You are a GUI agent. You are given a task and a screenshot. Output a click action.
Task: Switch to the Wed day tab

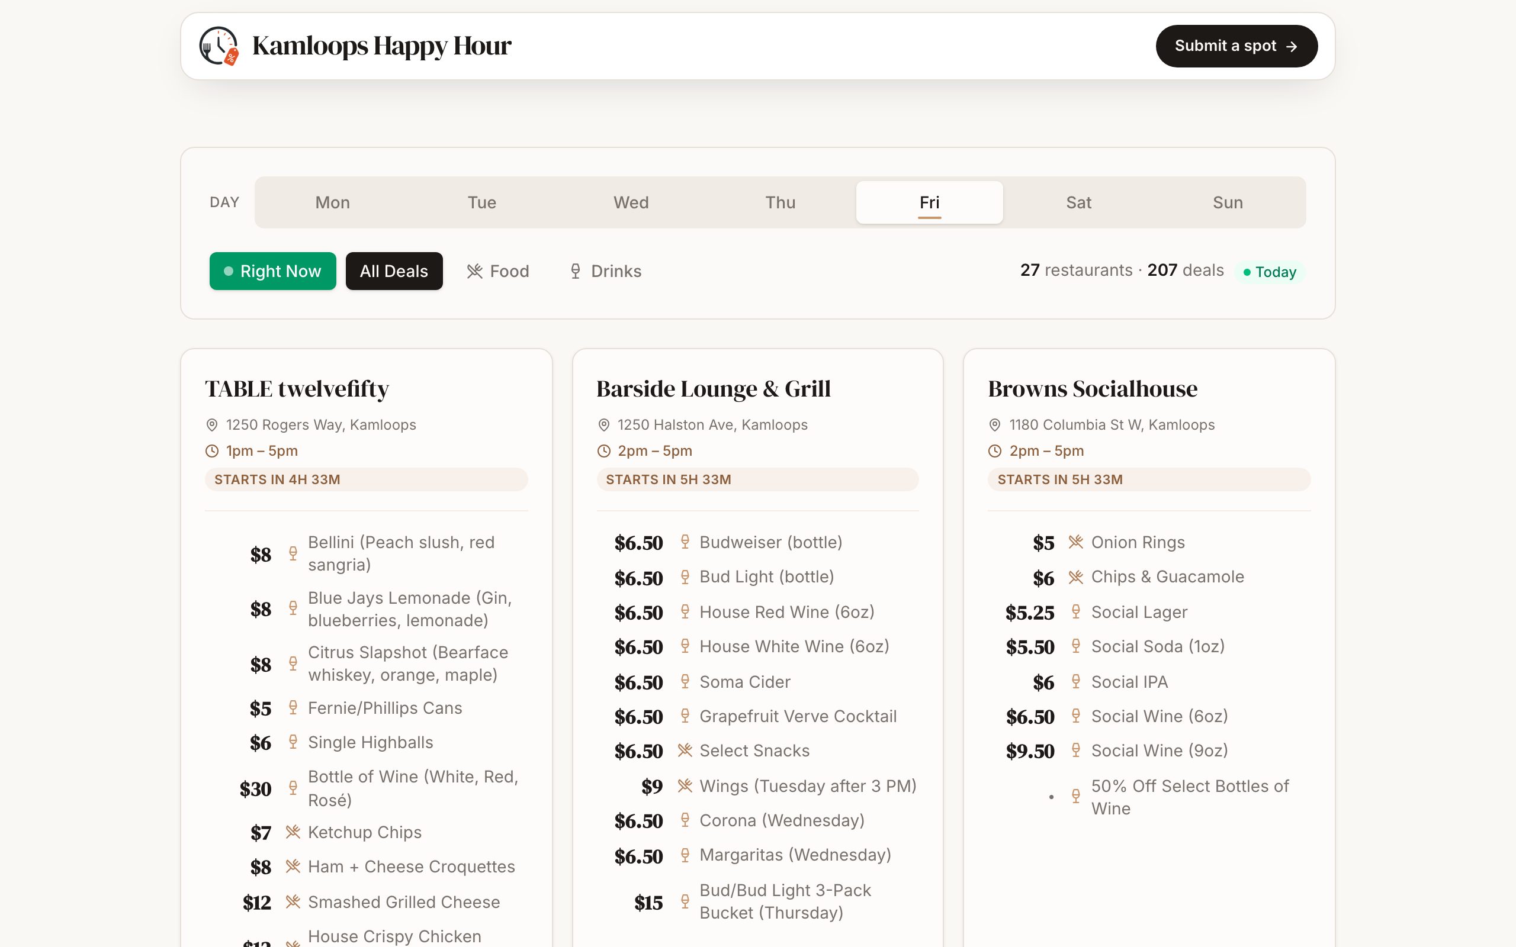(x=631, y=202)
